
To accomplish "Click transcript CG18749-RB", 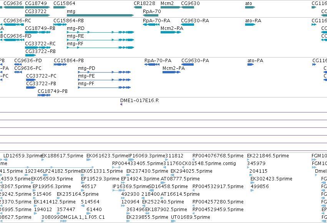I will [x=38, y=32].
